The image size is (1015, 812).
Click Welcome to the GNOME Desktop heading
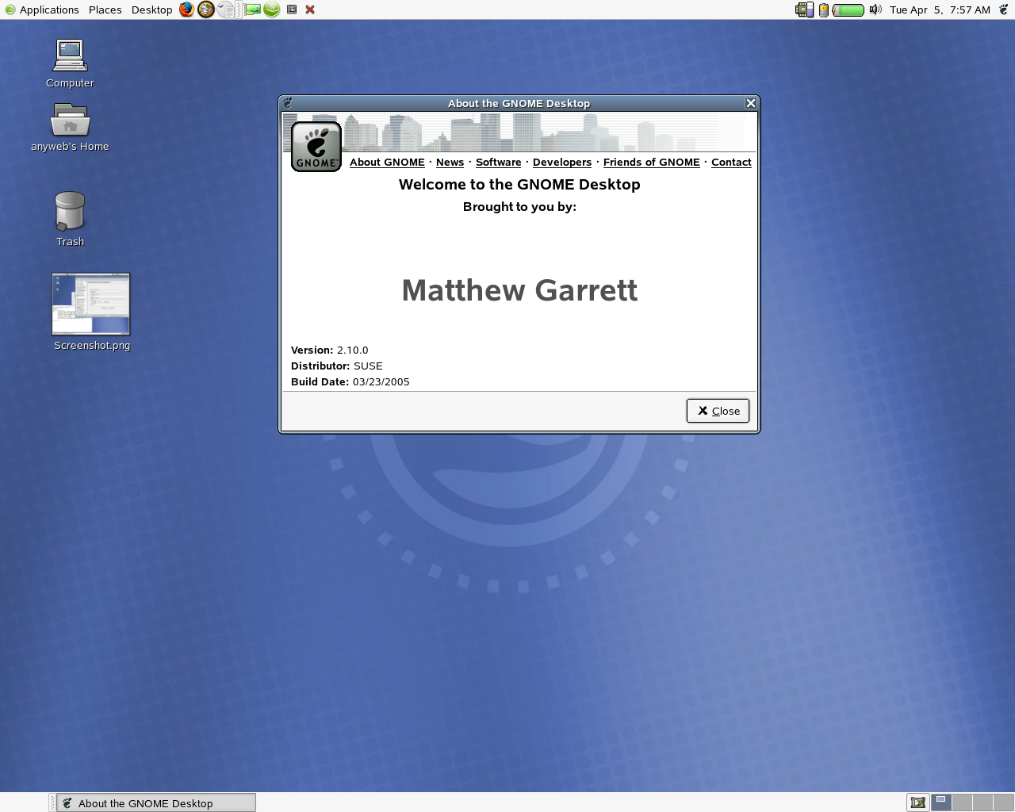pyautogui.click(x=519, y=185)
